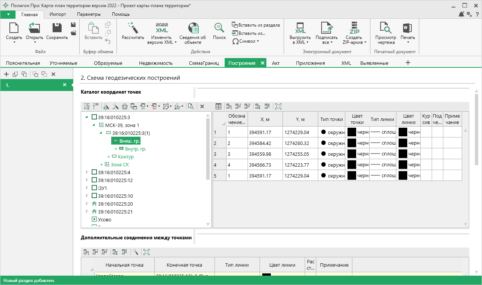Click X coordinate cell 394584.42
This screenshot has width=482, height=285.
[265, 143]
